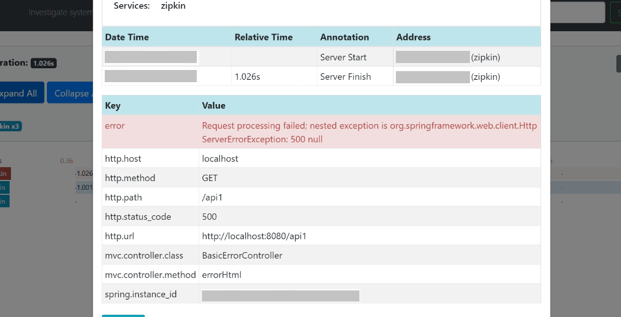The height and width of the screenshot is (317, 621).
Task: Click the 1.026s duration badge
Action: [x=43, y=63]
